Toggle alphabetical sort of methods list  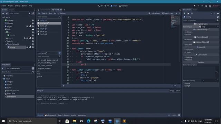tap(59, 53)
